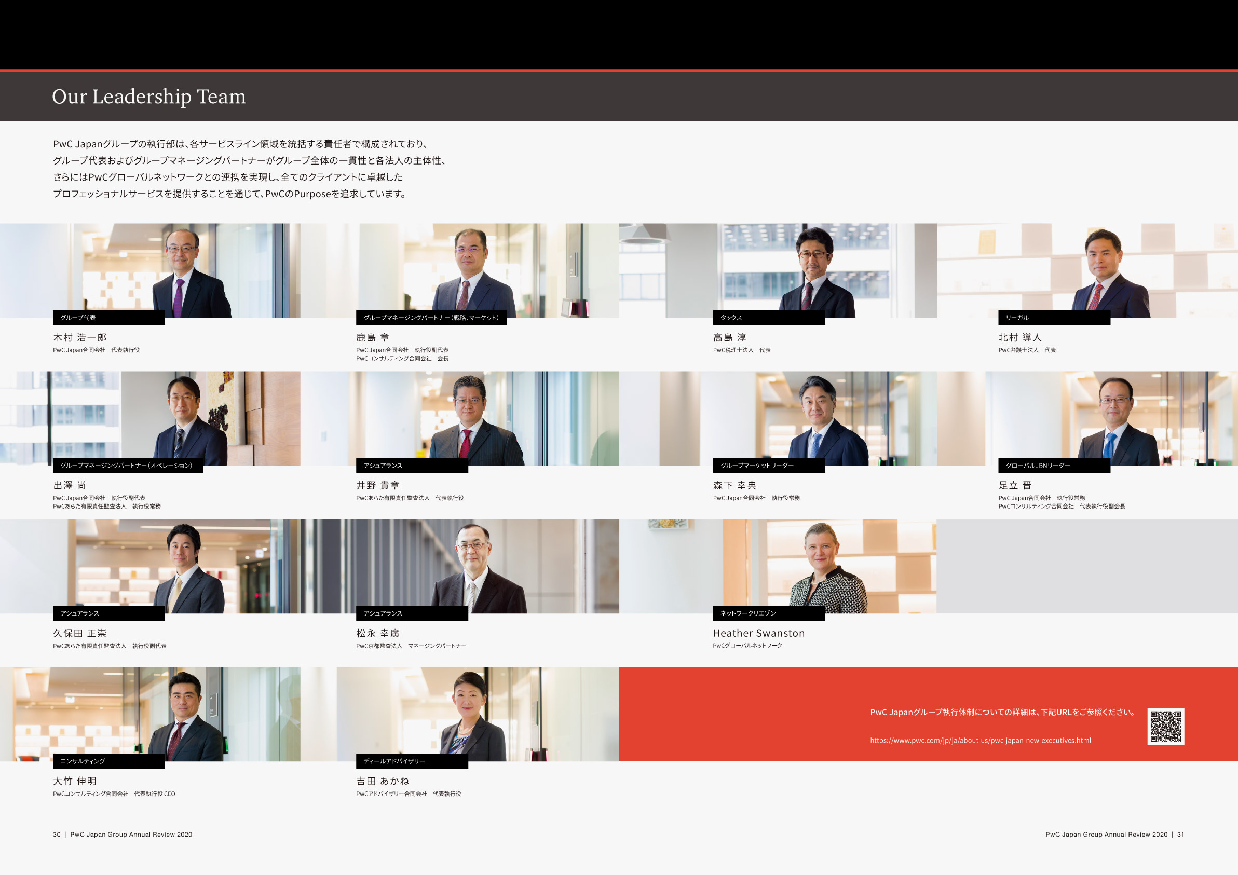Click the name '木村 浩一郎'

coord(80,337)
